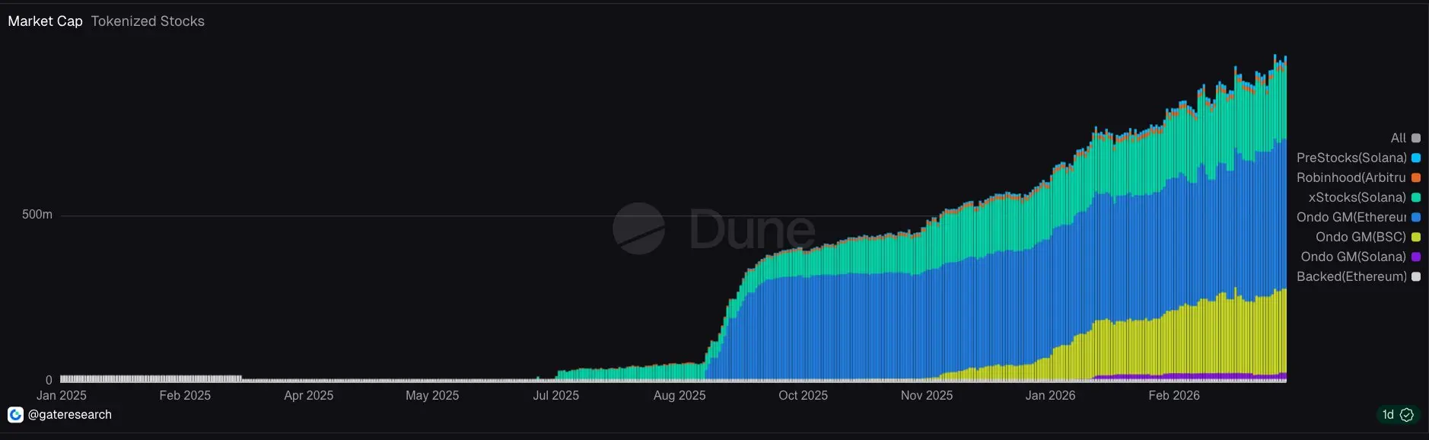Select the Market Cap chart title
1429x440 pixels.
tap(45, 21)
